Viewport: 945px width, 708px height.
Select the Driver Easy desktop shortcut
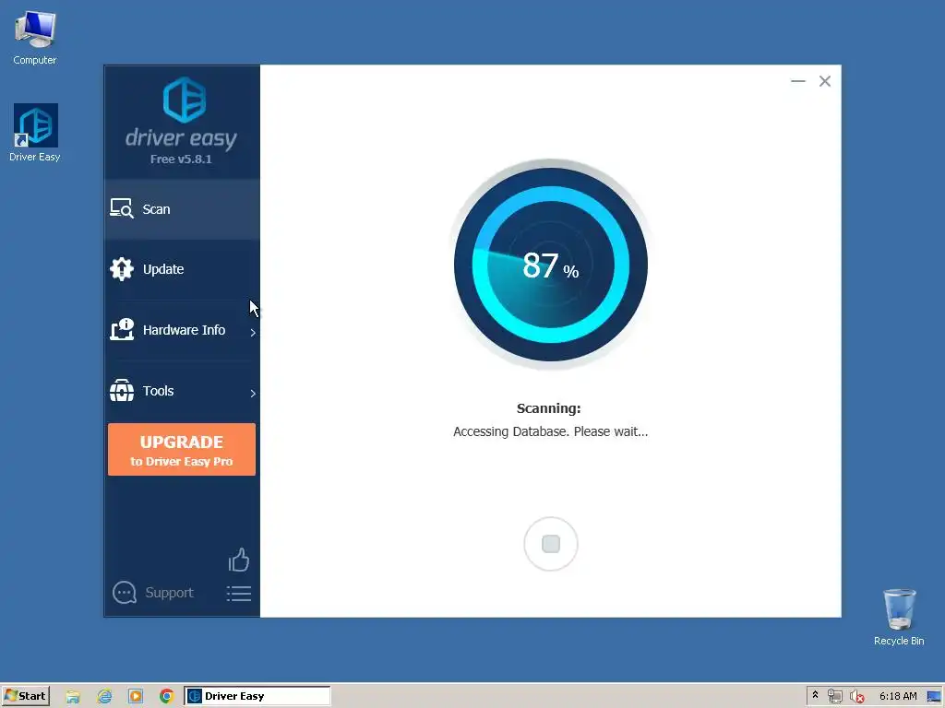[x=35, y=133]
